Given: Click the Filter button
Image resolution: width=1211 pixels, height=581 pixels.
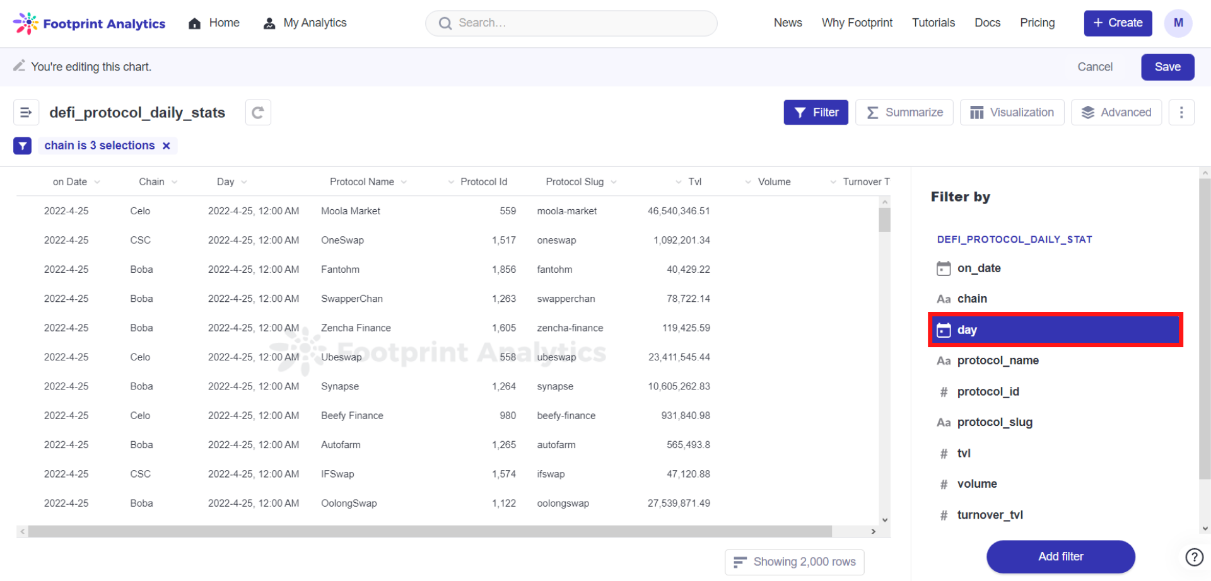Looking at the screenshot, I should [816, 112].
